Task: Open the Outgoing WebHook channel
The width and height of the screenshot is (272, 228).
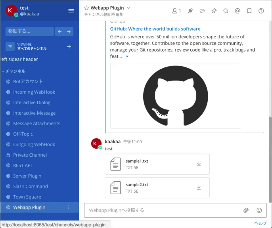Action: tap(40, 144)
